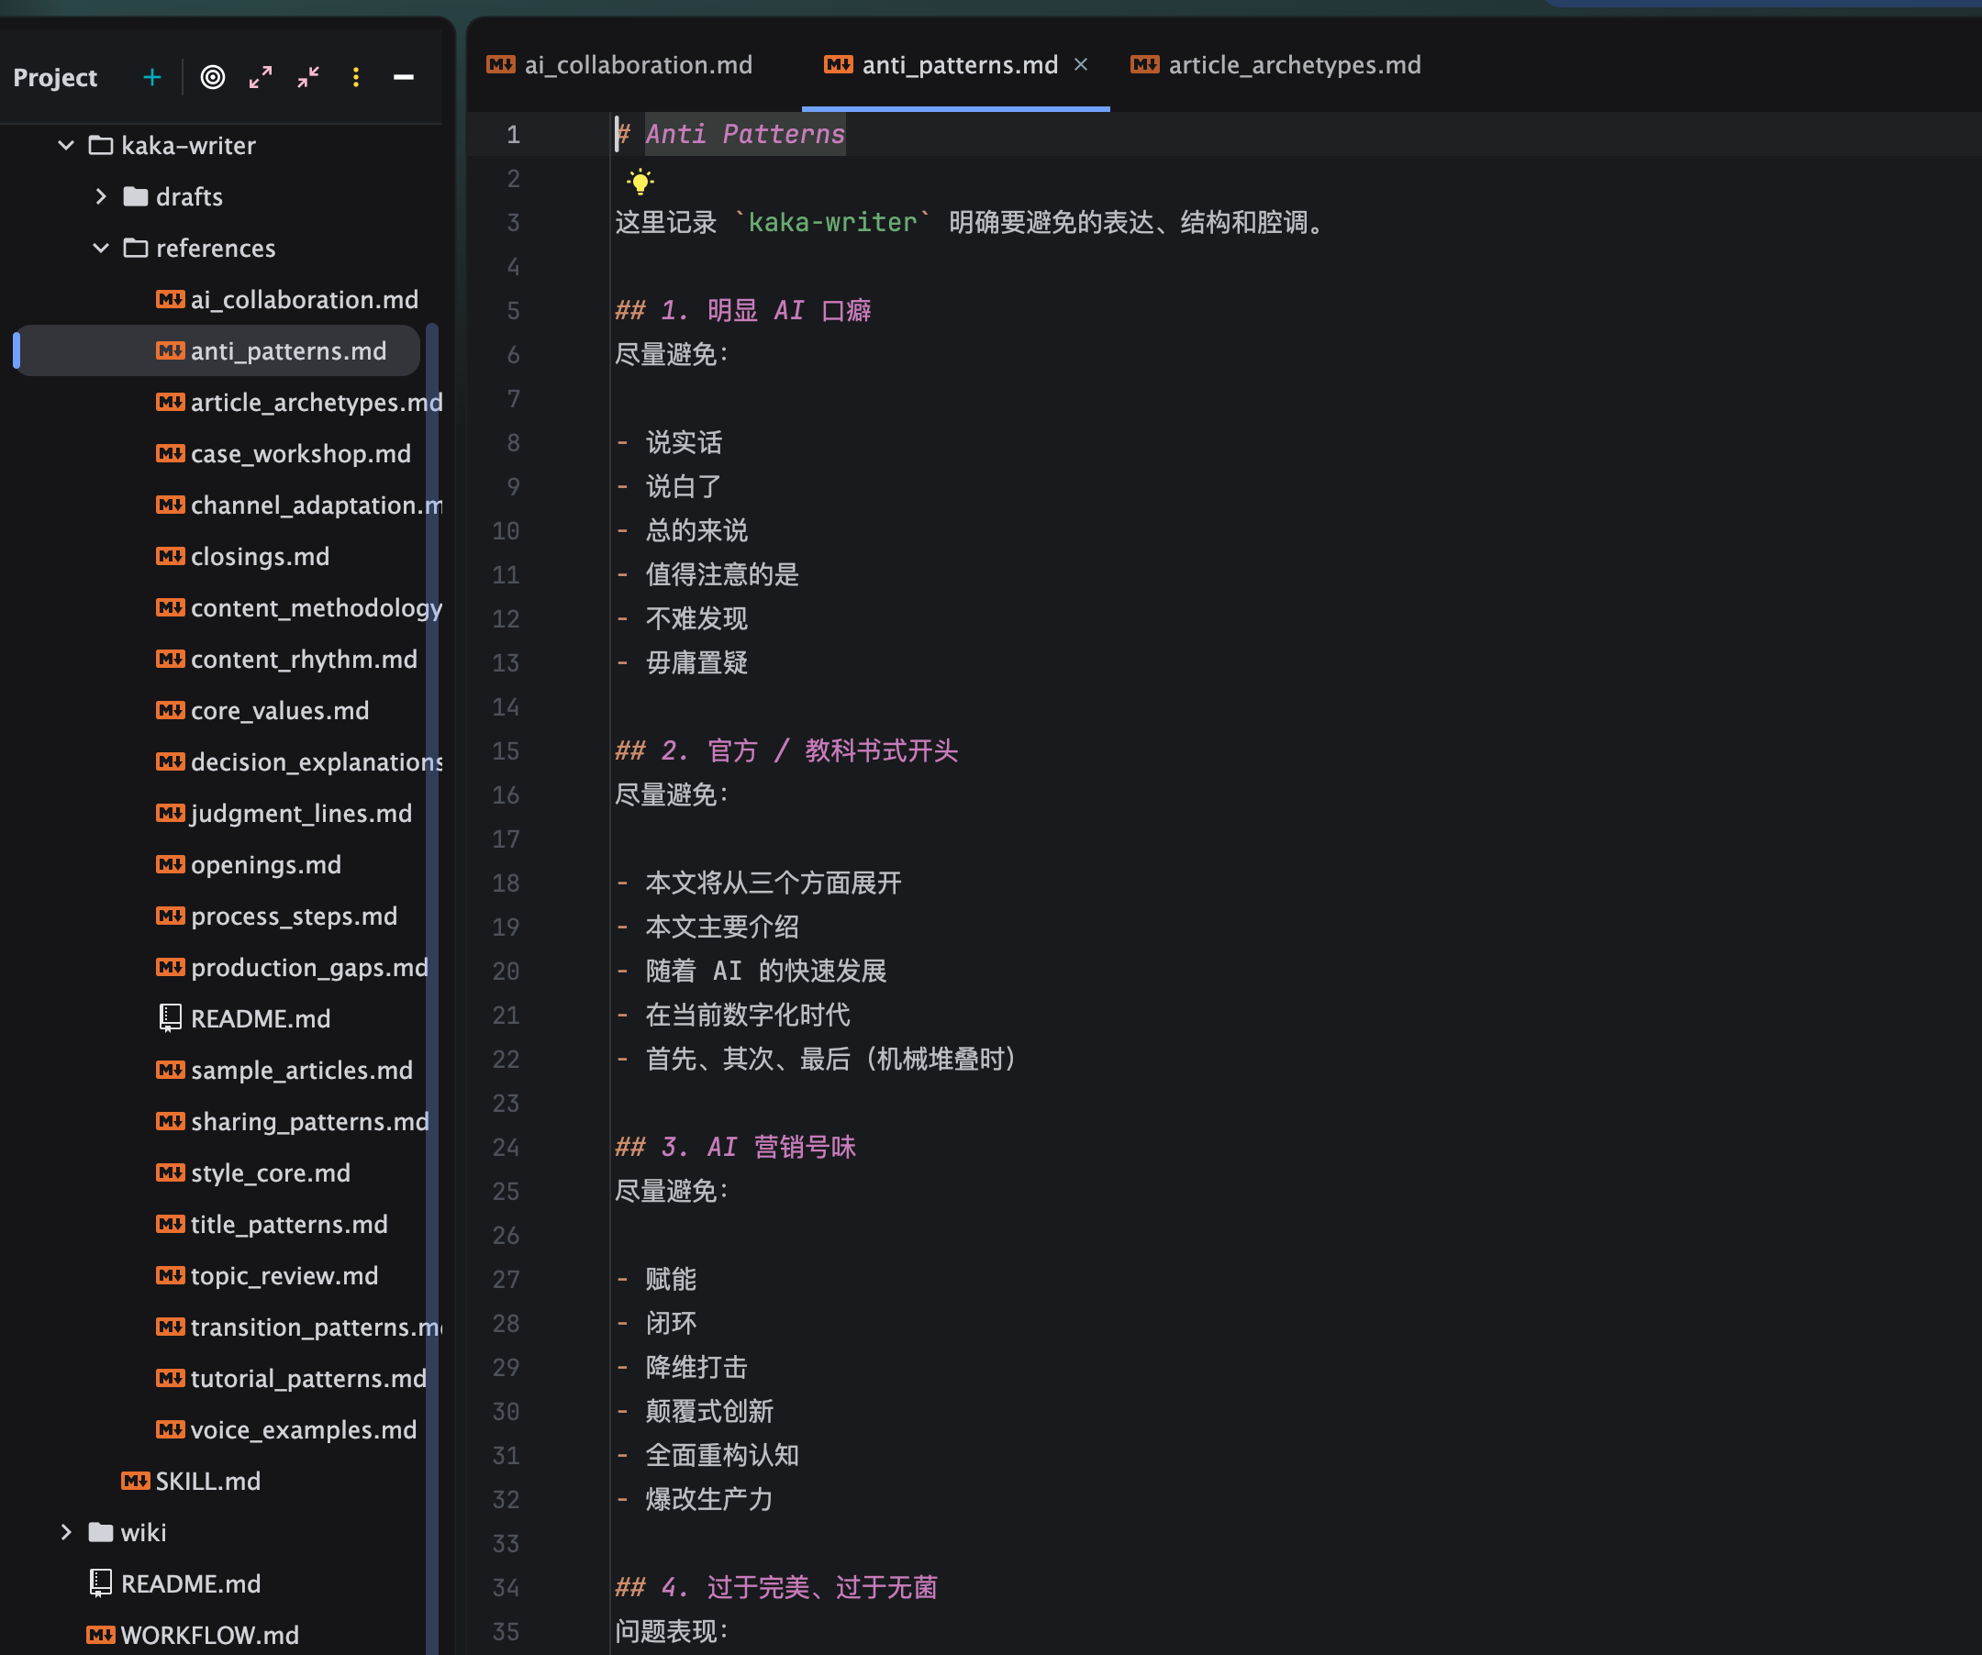1982x1655 pixels.
Task: Hide the Project panel minus icon
Action: tap(404, 77)
